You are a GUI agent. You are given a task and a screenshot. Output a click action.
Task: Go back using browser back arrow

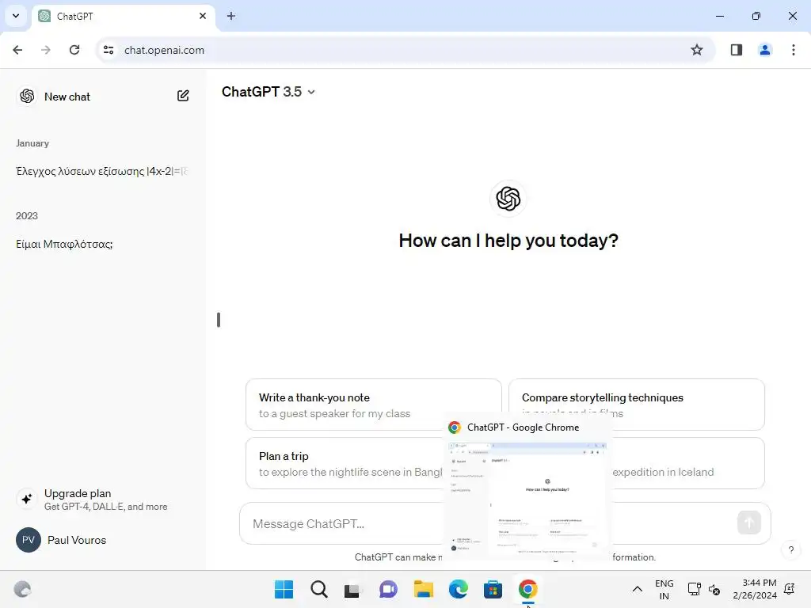17,50
